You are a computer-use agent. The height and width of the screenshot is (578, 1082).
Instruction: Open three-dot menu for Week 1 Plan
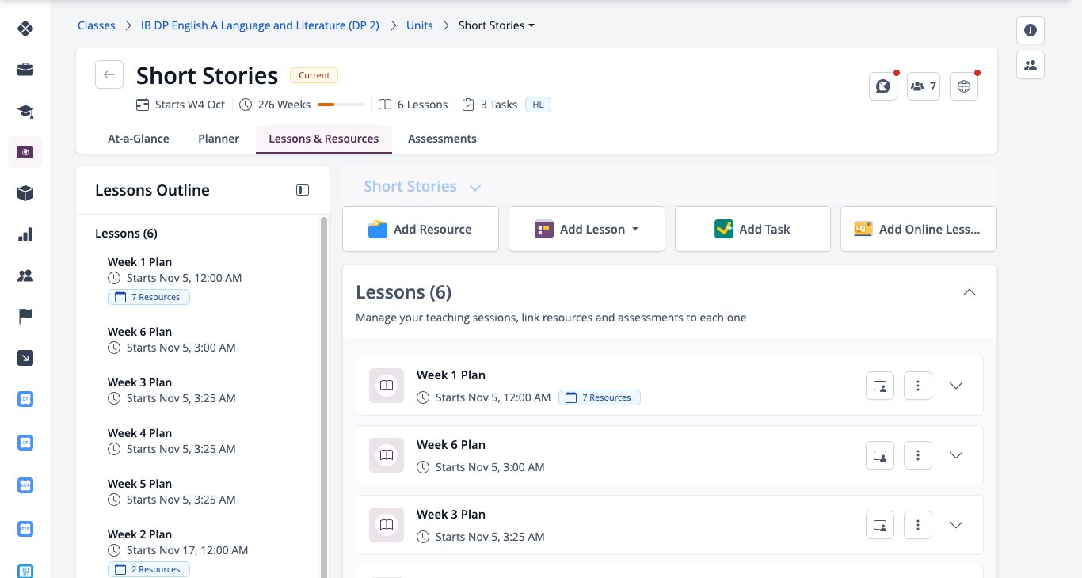918,386
